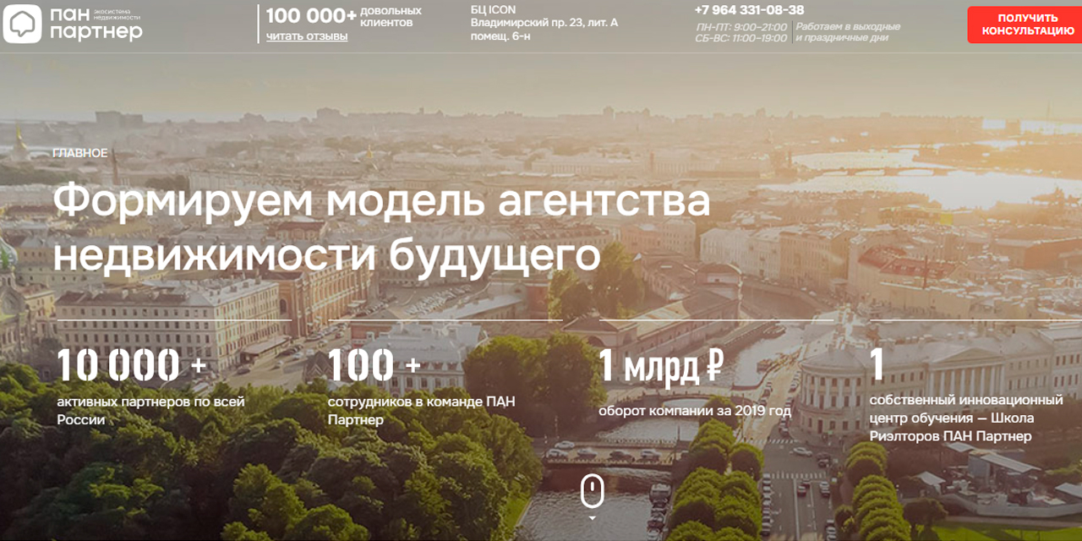Click the ПОЛУЧИТЬ КОНСУЛЬТАЦИЮ red button
The width and height of the screenshot is (1082, 541).
point(1027,25)
